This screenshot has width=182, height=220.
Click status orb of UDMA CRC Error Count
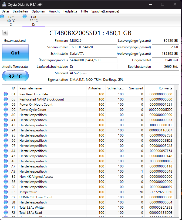tap(6, 197)
